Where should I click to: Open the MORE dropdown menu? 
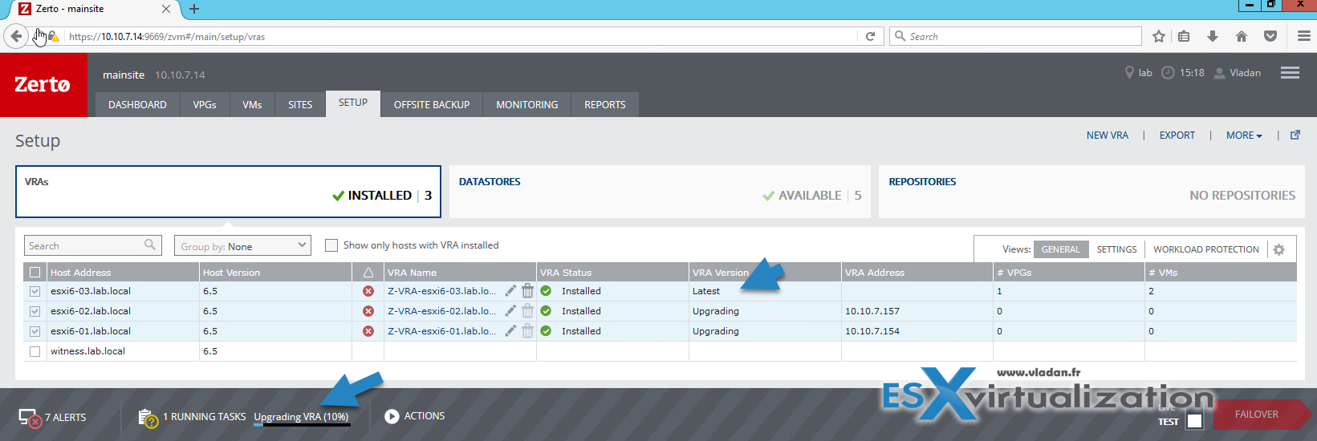(1244, 136)
